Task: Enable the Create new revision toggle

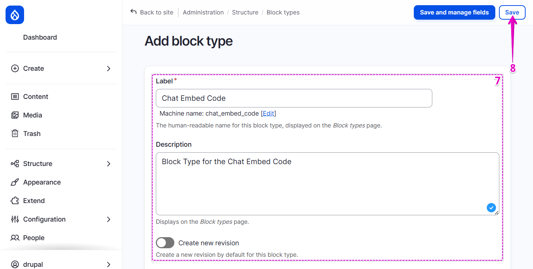Action: 165,243
